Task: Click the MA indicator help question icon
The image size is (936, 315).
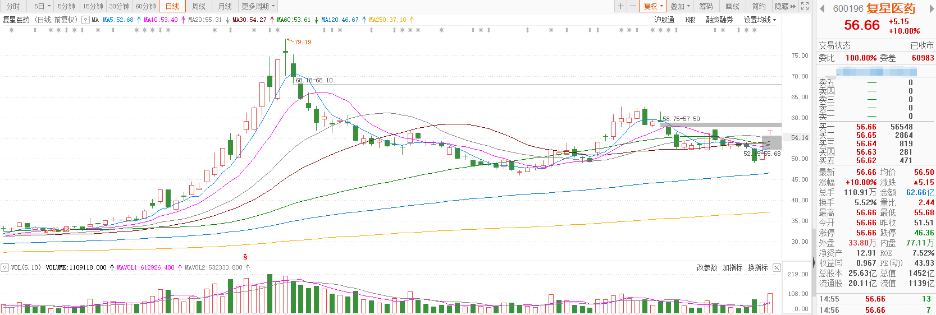Action: click(x=85, y=20)
